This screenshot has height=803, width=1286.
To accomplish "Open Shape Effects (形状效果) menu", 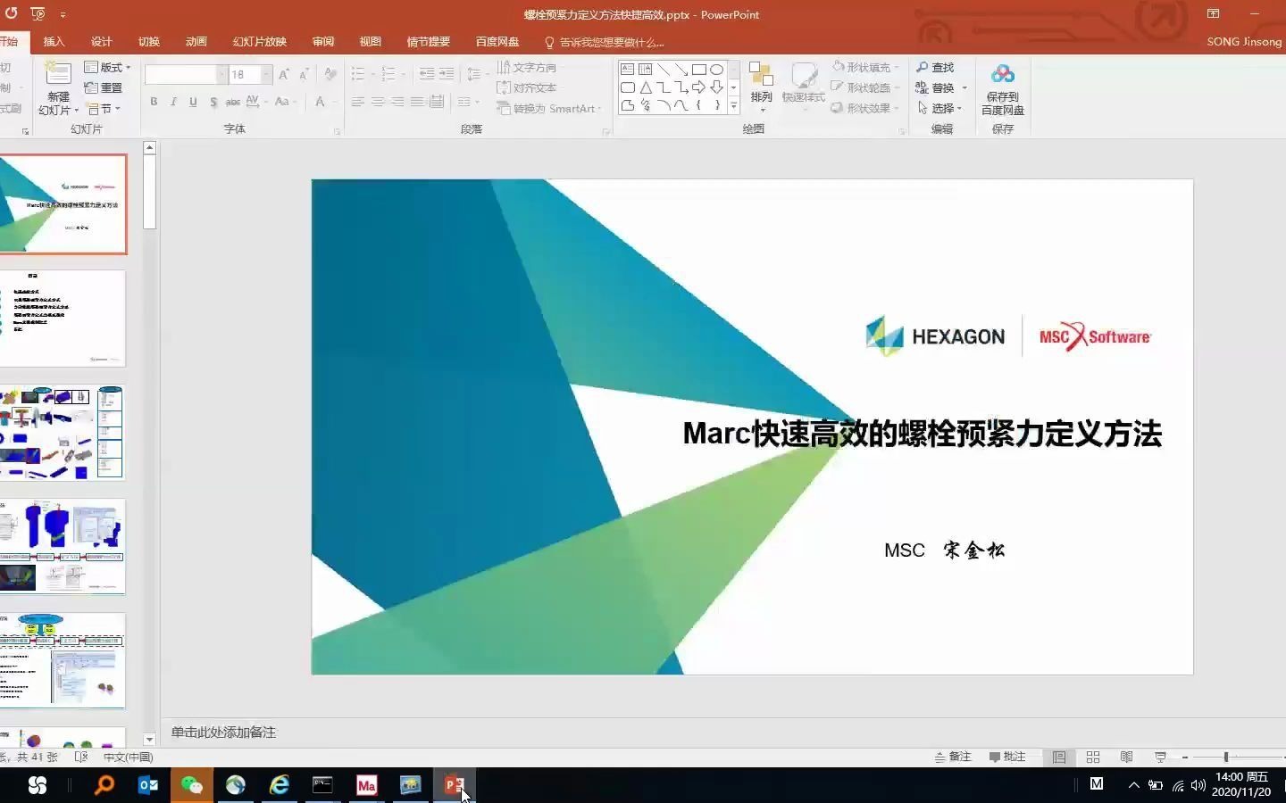I will click(864, 108).
